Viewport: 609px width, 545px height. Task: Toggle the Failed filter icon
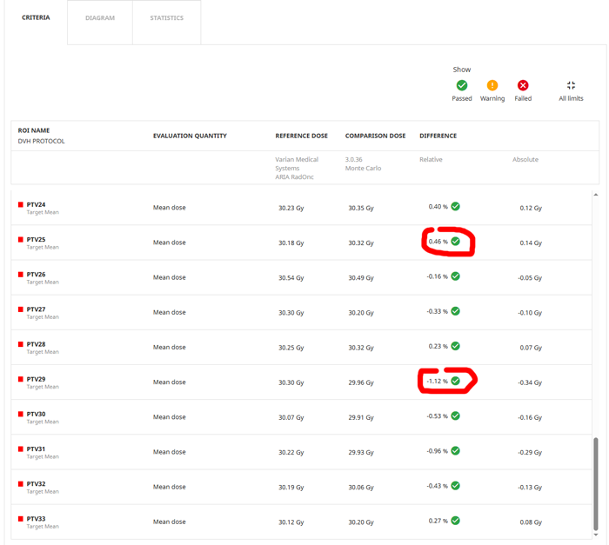tap(523, 85)
